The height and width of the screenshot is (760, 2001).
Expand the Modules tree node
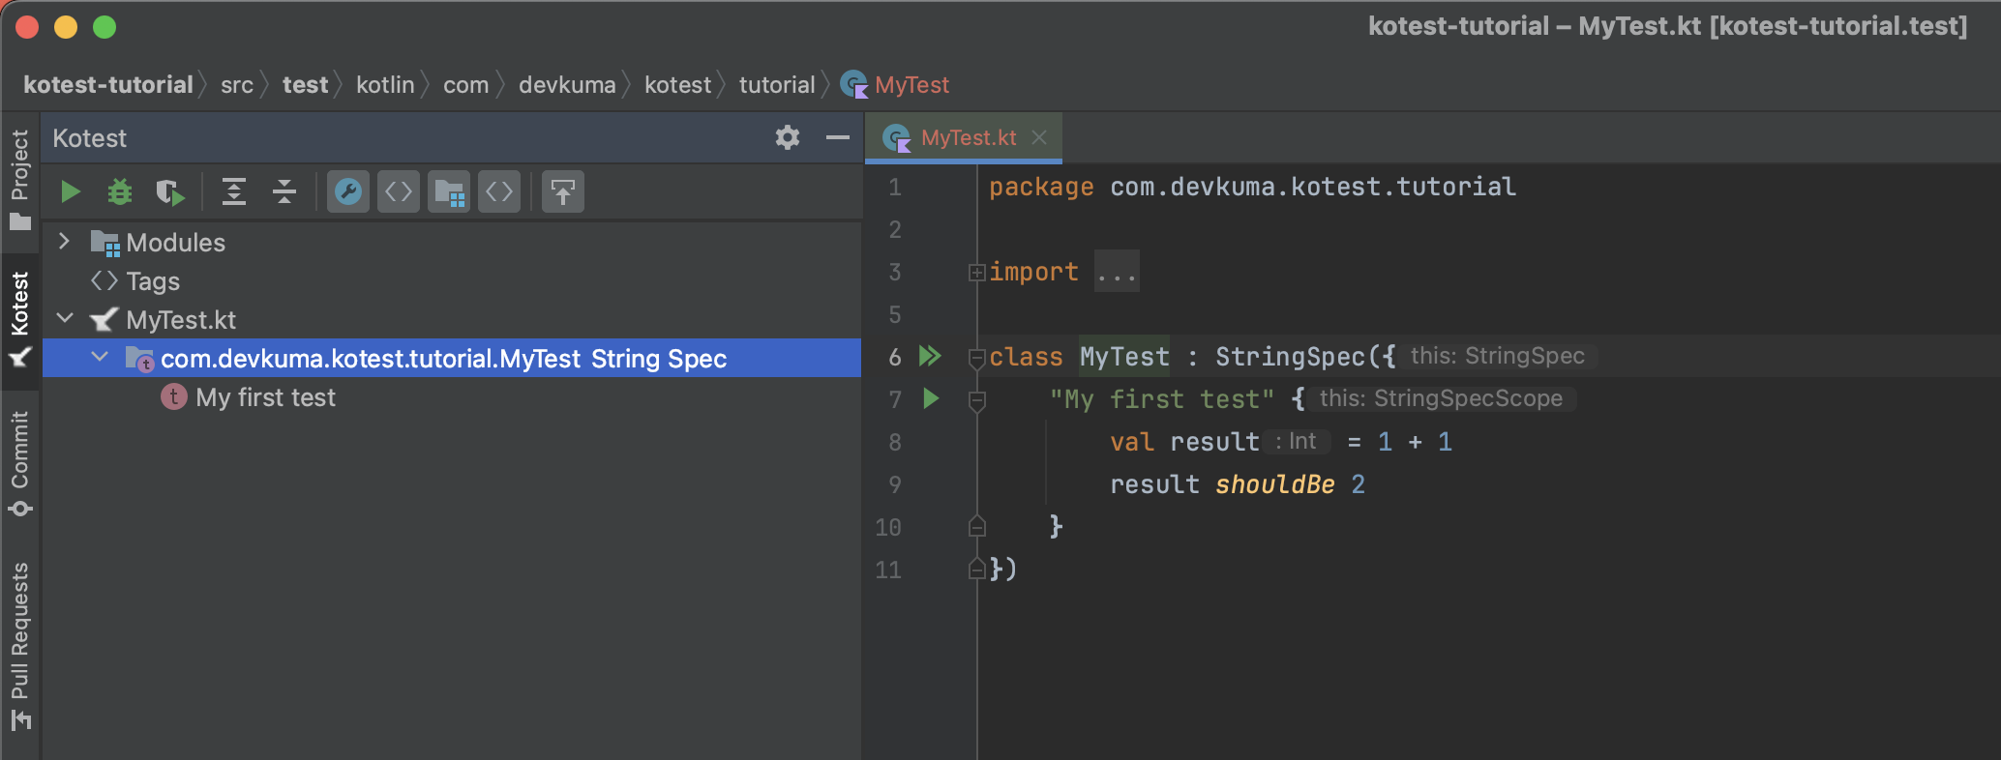click(x=65, y=242)
